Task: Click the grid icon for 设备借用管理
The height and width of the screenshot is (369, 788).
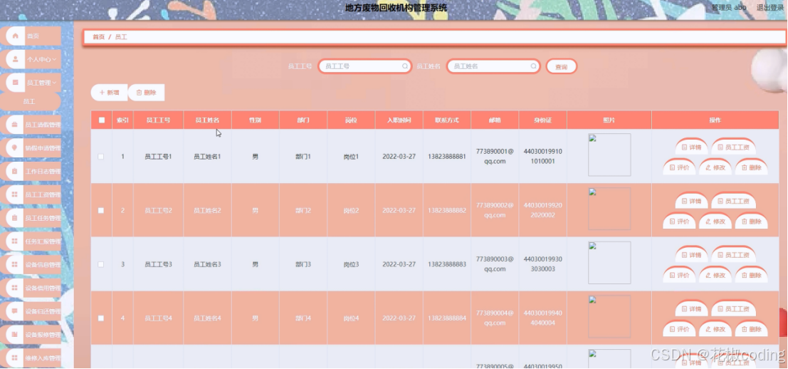Action: [14, 288]
